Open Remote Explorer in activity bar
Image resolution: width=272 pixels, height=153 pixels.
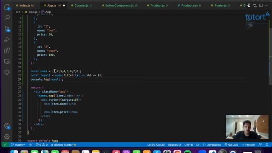[x=7, y=61]
